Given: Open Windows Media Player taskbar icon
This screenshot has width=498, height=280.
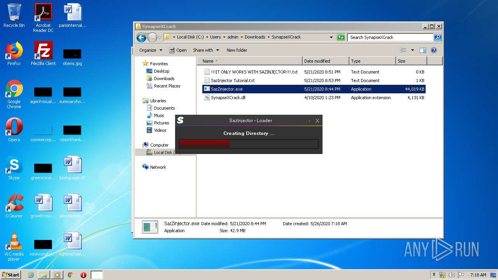Looking at the screenshot, I should pyautogui.click(x=57, y=275).
